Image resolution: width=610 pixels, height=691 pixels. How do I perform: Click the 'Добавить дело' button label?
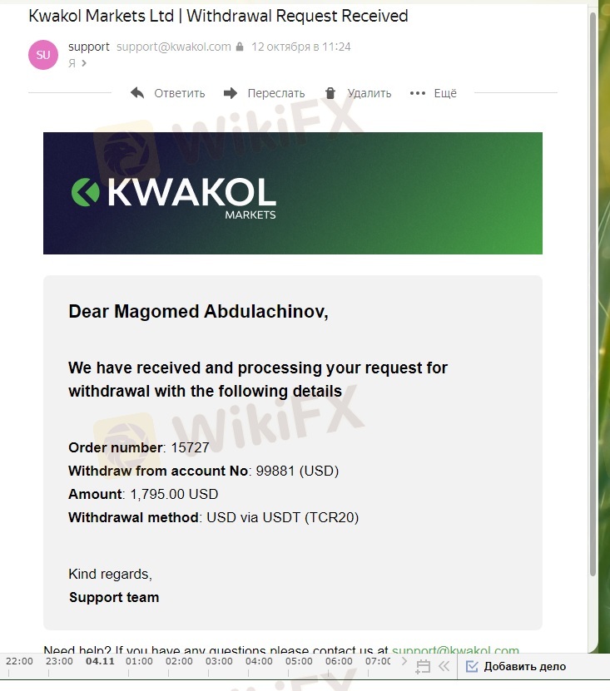coord(524,666)
